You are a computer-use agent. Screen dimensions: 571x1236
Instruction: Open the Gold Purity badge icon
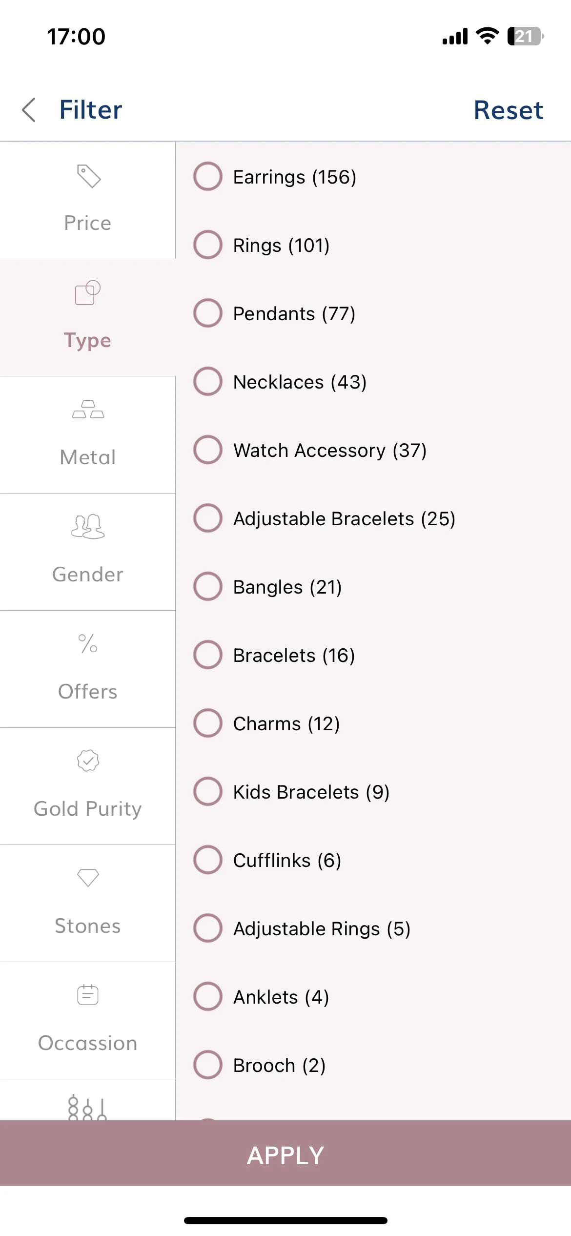click(x=88, y=761)
